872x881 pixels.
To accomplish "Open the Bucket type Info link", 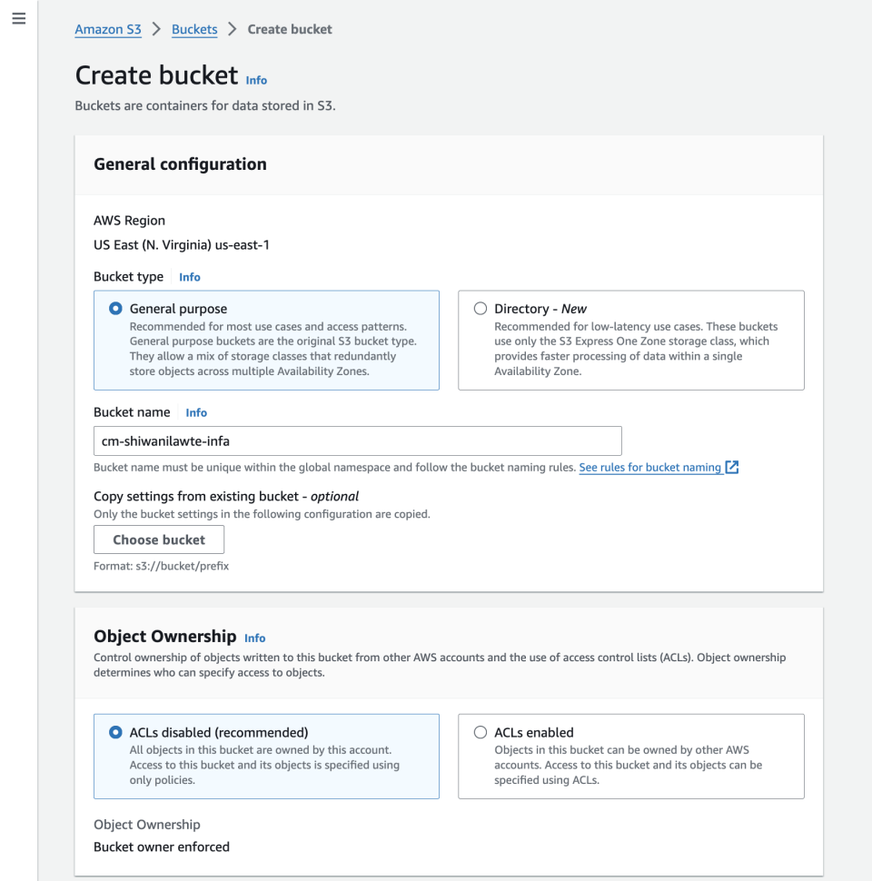I will point(189,277).
